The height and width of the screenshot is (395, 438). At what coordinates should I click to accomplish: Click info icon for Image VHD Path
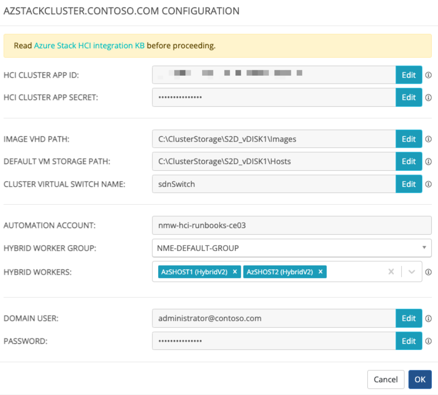pyautogui.click(x=428, y=139)
